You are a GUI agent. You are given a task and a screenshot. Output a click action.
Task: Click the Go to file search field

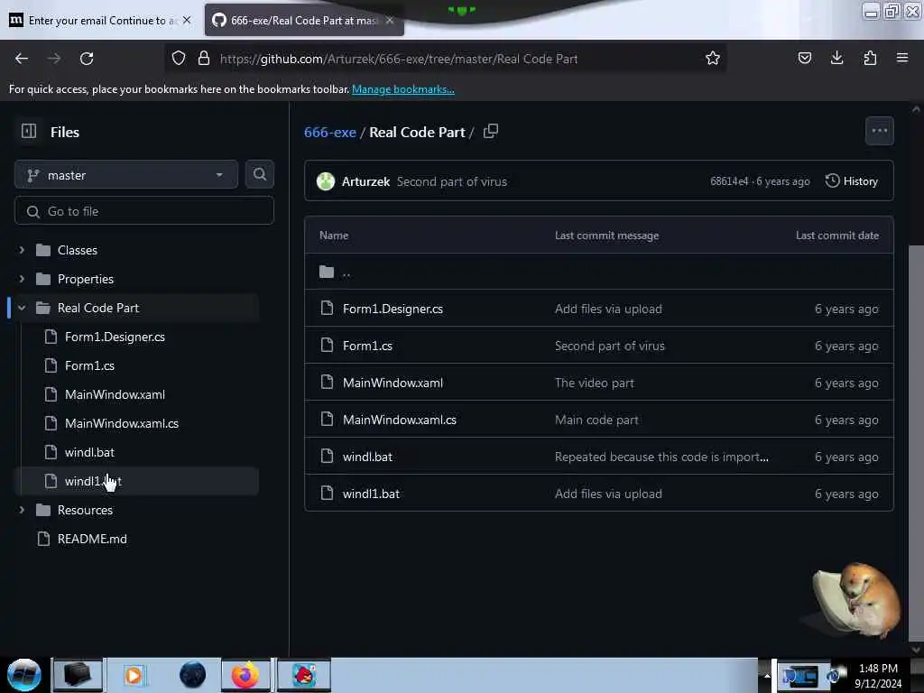coord(144,211)
